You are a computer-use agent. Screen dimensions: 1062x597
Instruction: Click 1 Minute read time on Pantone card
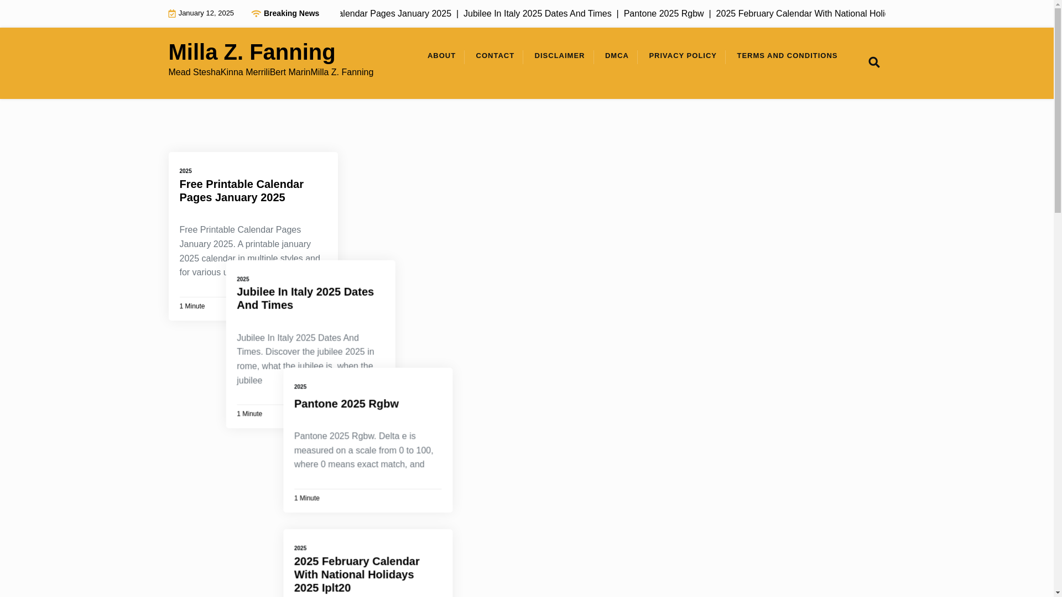pyautogui.click(x=307, y=498)
